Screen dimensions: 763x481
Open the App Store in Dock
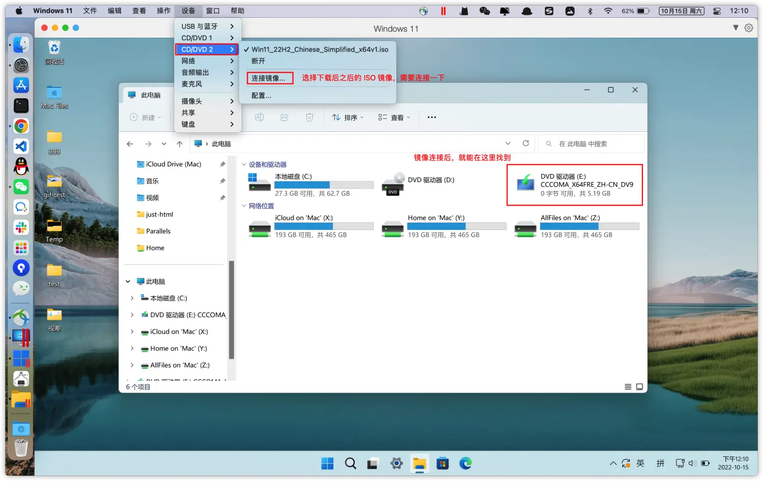pyautogui.click(x=21, y=85)
